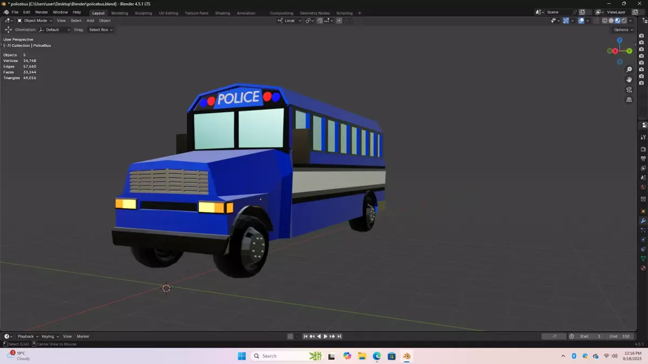Switch to the Geometry Nodes workspace tab
648x364 pixels.
pos(315,13)
